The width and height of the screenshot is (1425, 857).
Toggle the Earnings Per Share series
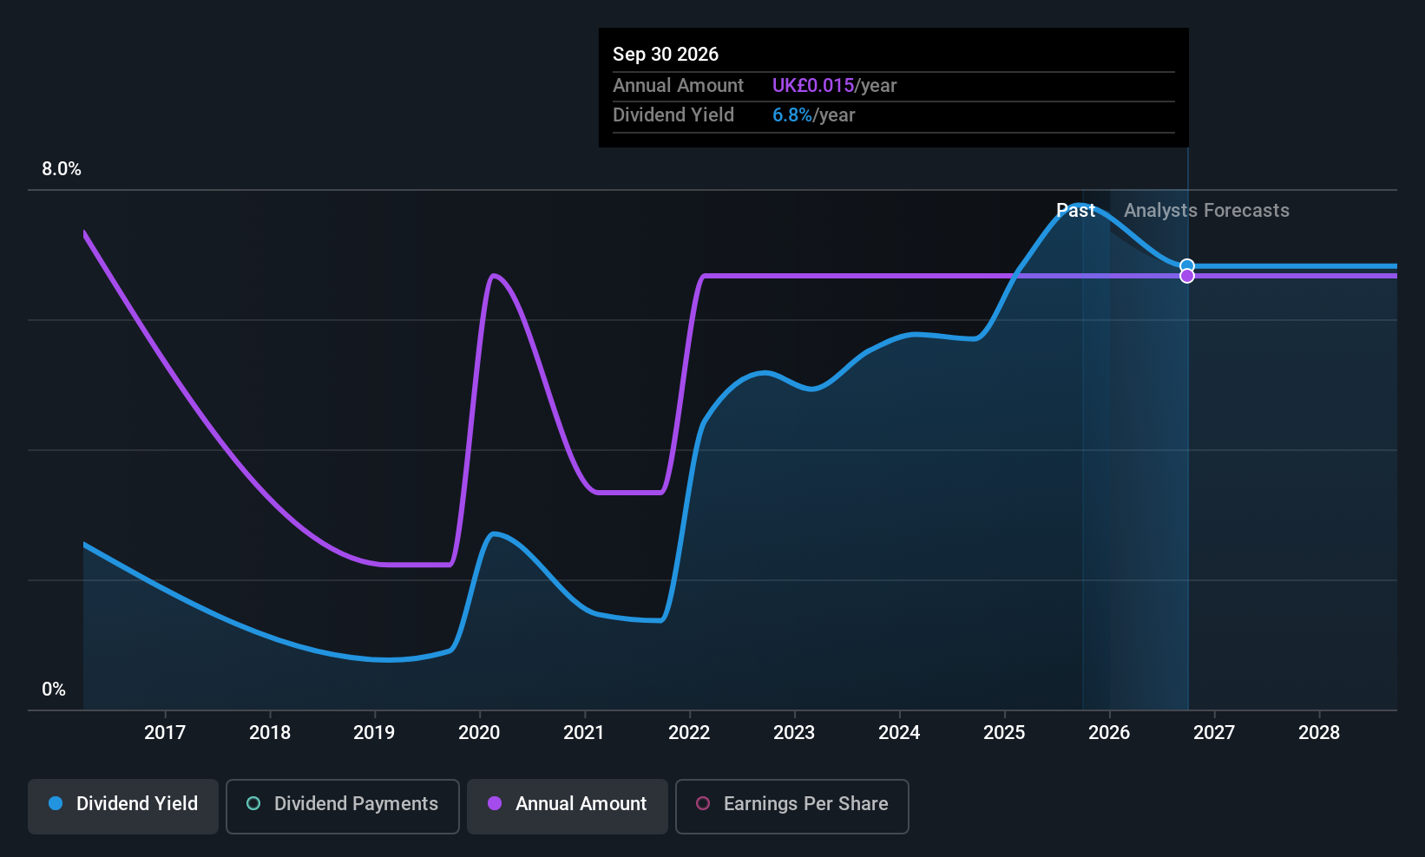[792, 807]
